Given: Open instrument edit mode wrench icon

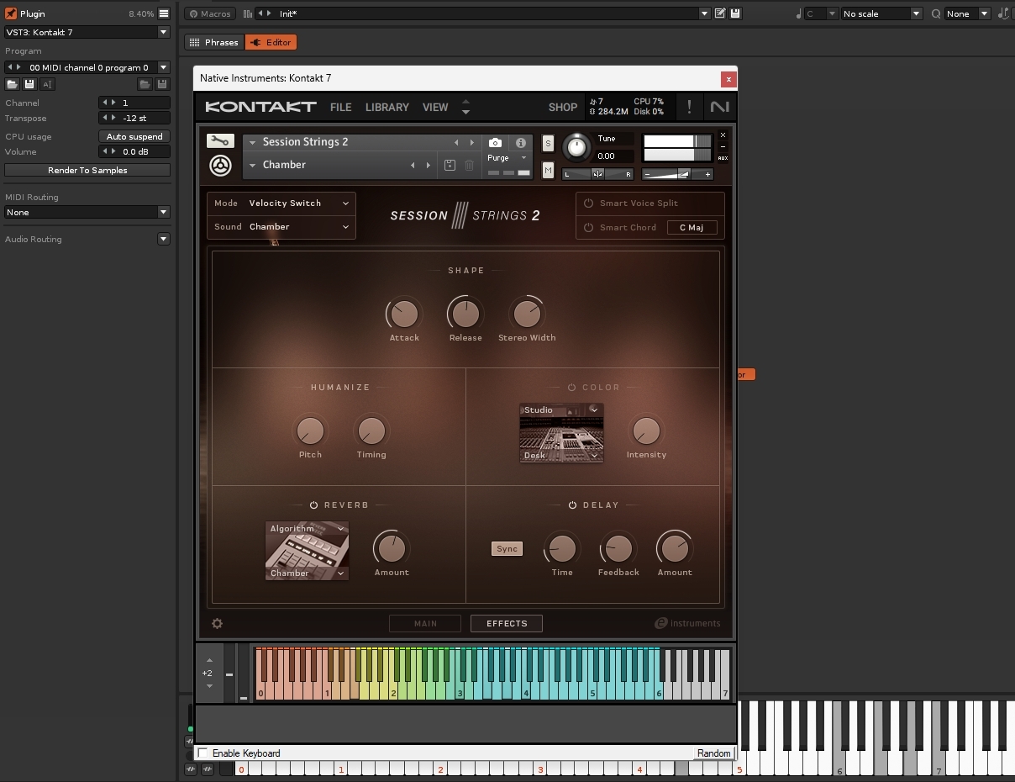Looking at the screenshot, I should tap(220, 141).
